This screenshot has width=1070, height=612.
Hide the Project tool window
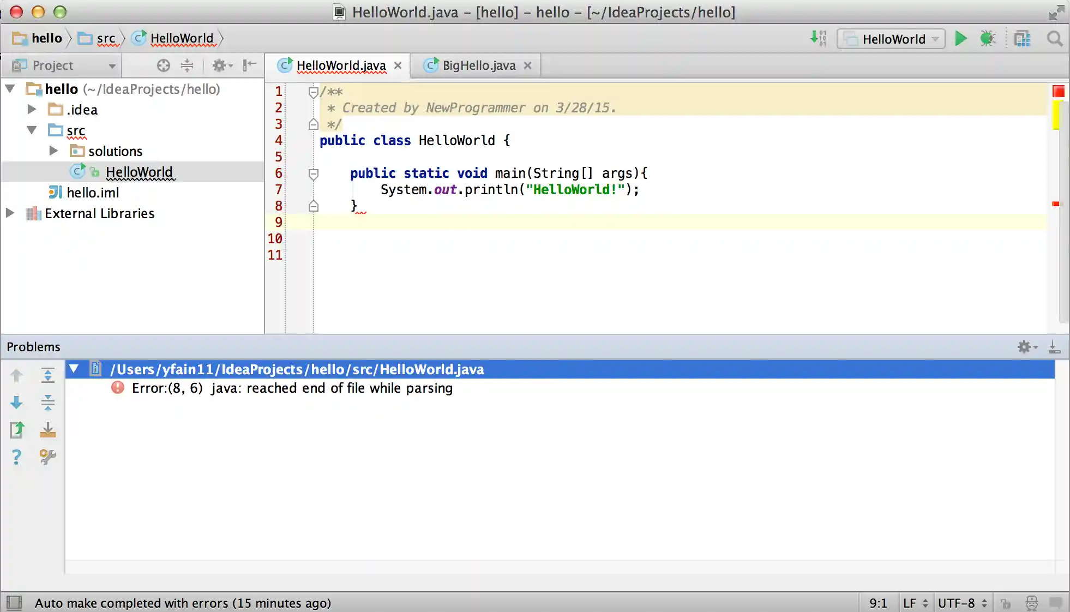250,65
